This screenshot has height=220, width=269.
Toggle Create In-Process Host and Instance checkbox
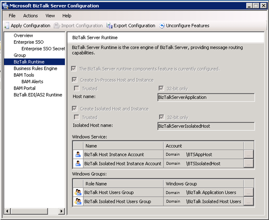point(74,80)
